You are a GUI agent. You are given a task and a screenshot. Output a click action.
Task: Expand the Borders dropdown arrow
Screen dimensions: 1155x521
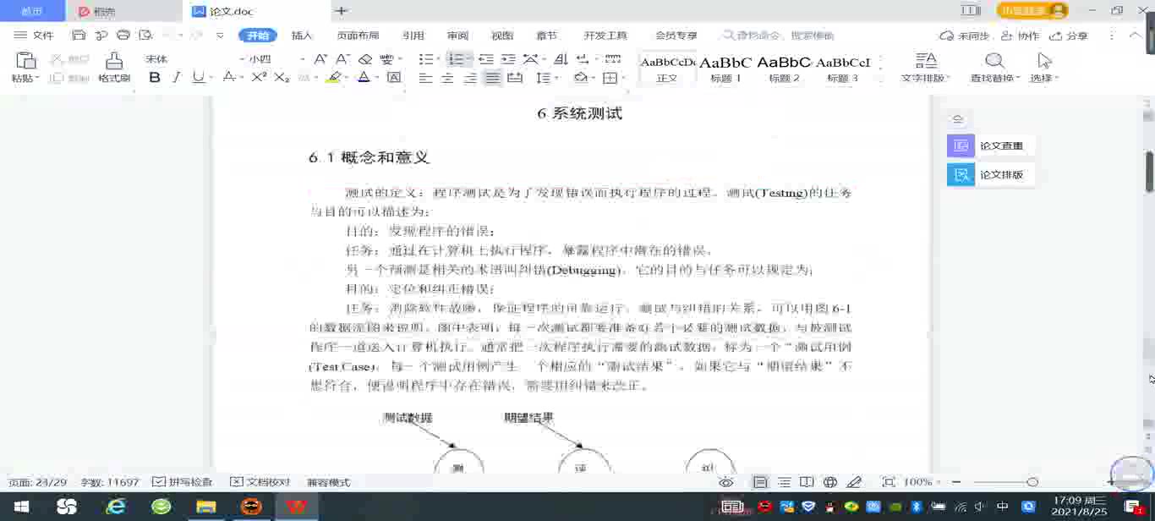[x=622, y=78]
